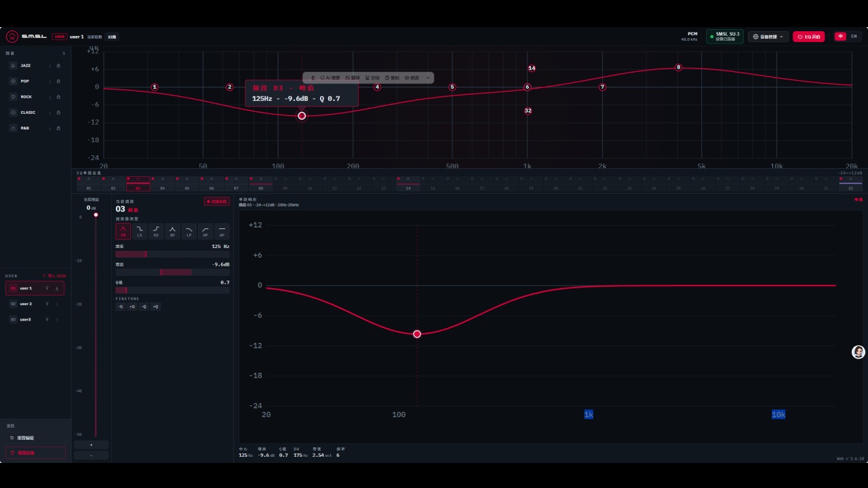Select the BP band pass filter
868x488 pixels.
click(x=172, y=231)
